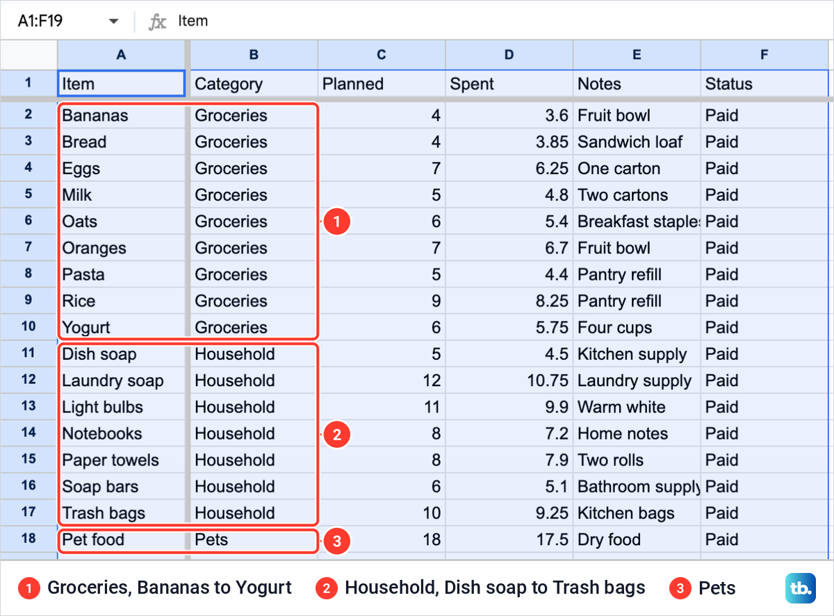This screenshot has width=834, height=616.
Task: Click the Planned value 12
Action: (x=382, y=381)
